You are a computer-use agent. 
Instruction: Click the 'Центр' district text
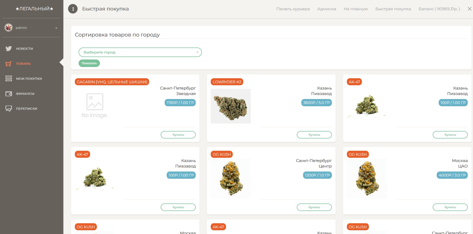[x=325, y=166]
